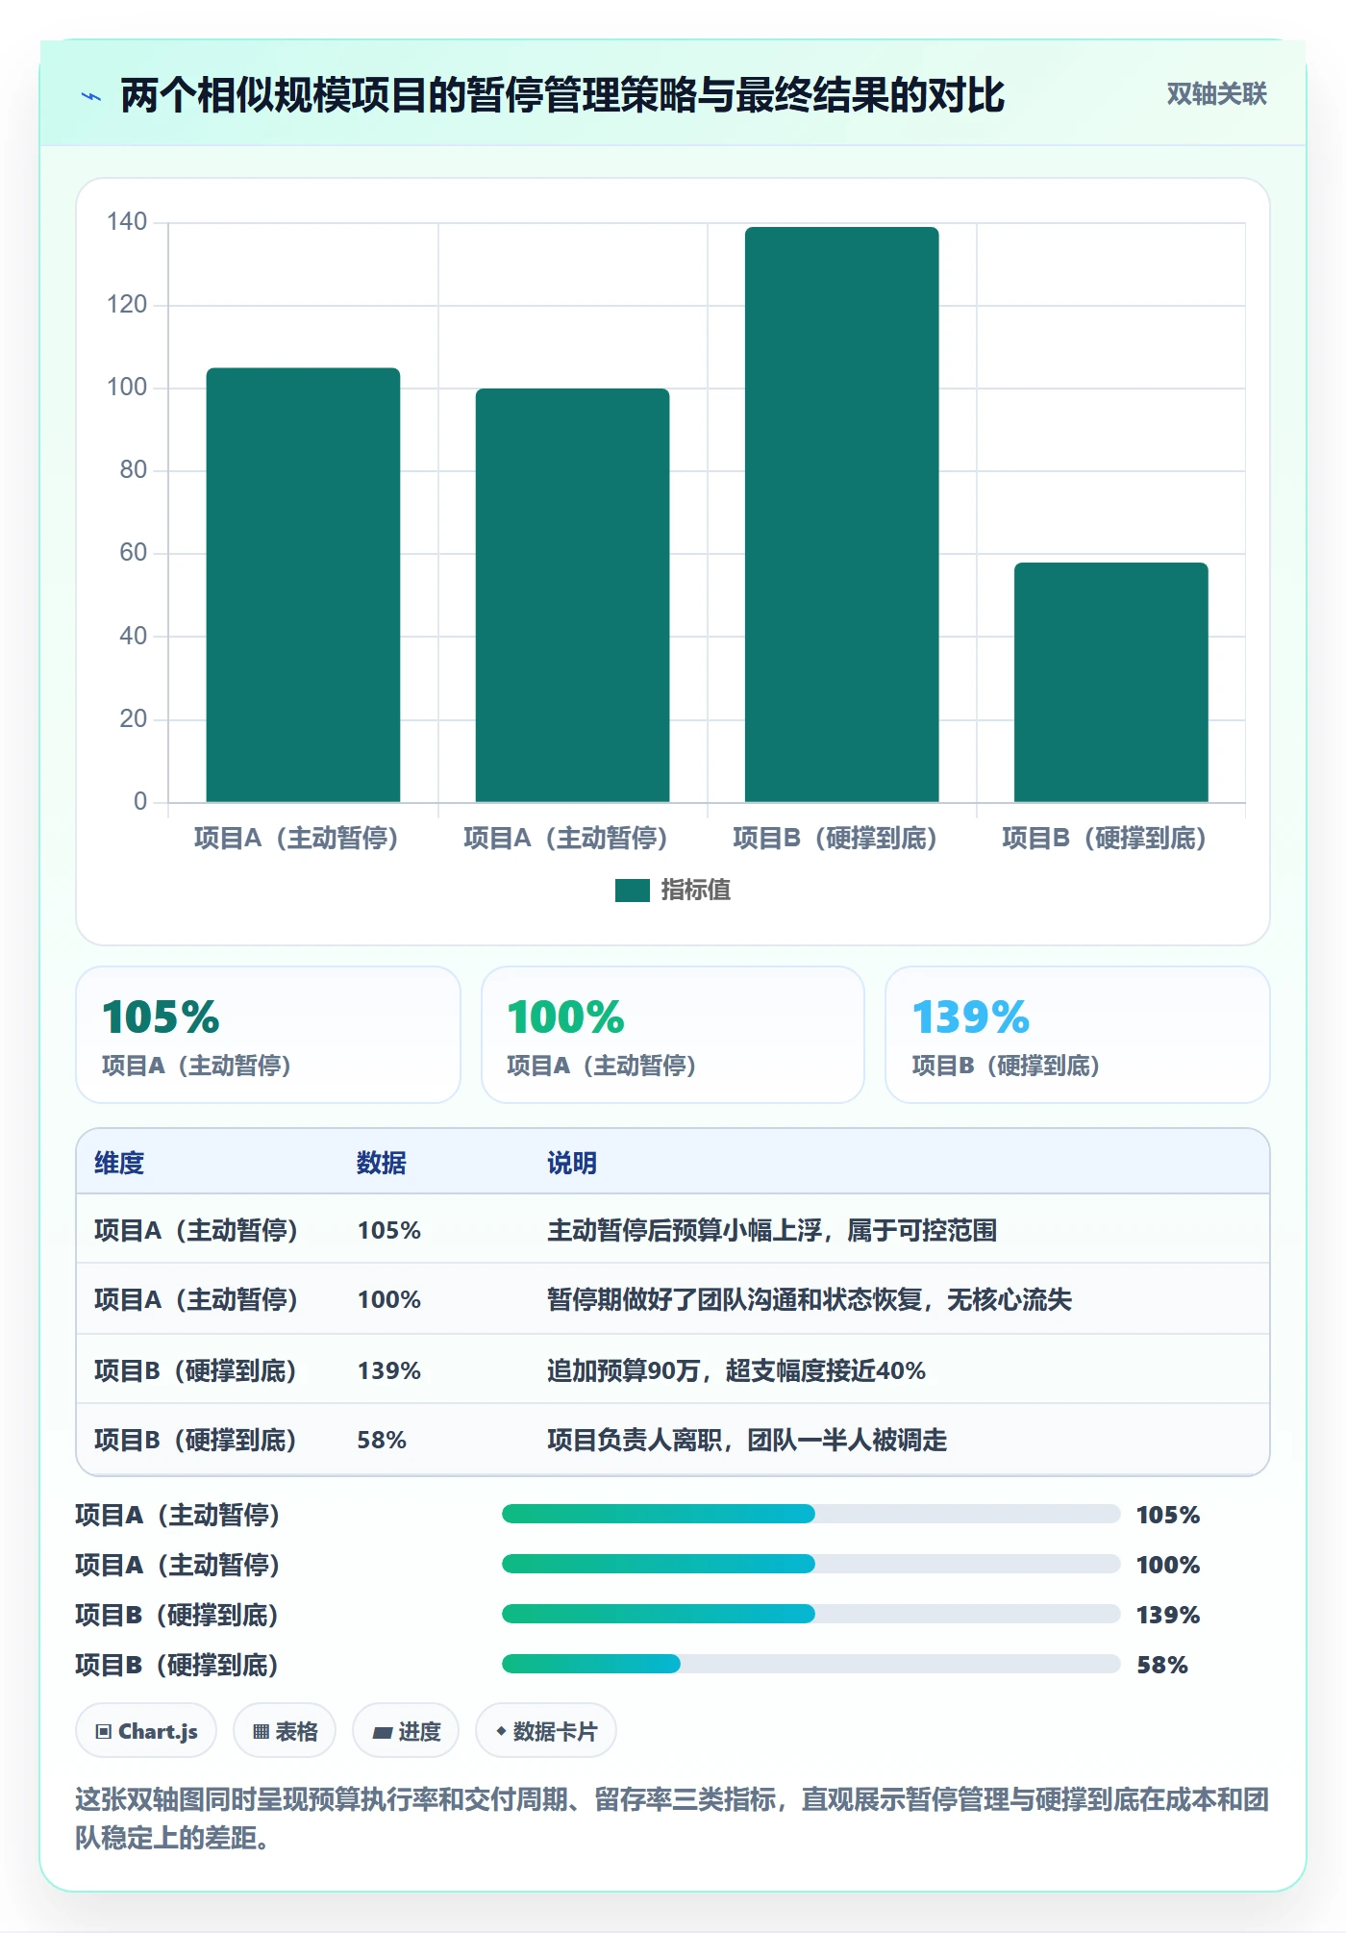Click the Chart.js tag chip
The width and height of the screenshot is (1346, 1933).
click(146, 1731)
